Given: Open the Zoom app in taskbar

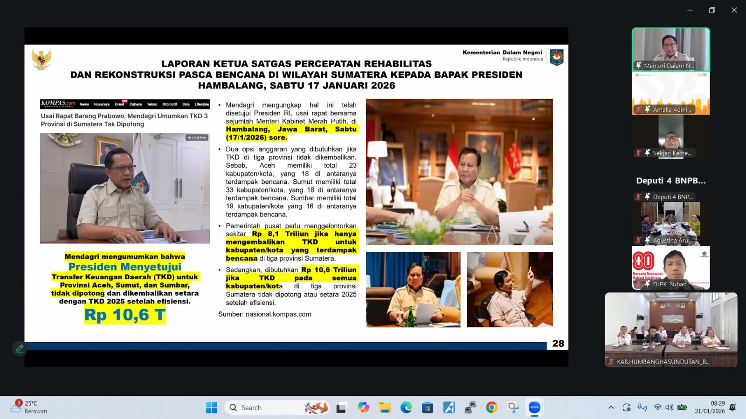Looking at the screenshot, I should (534, 407).
